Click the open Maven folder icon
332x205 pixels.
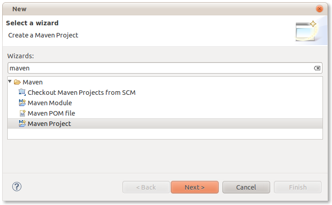[17, 82]
